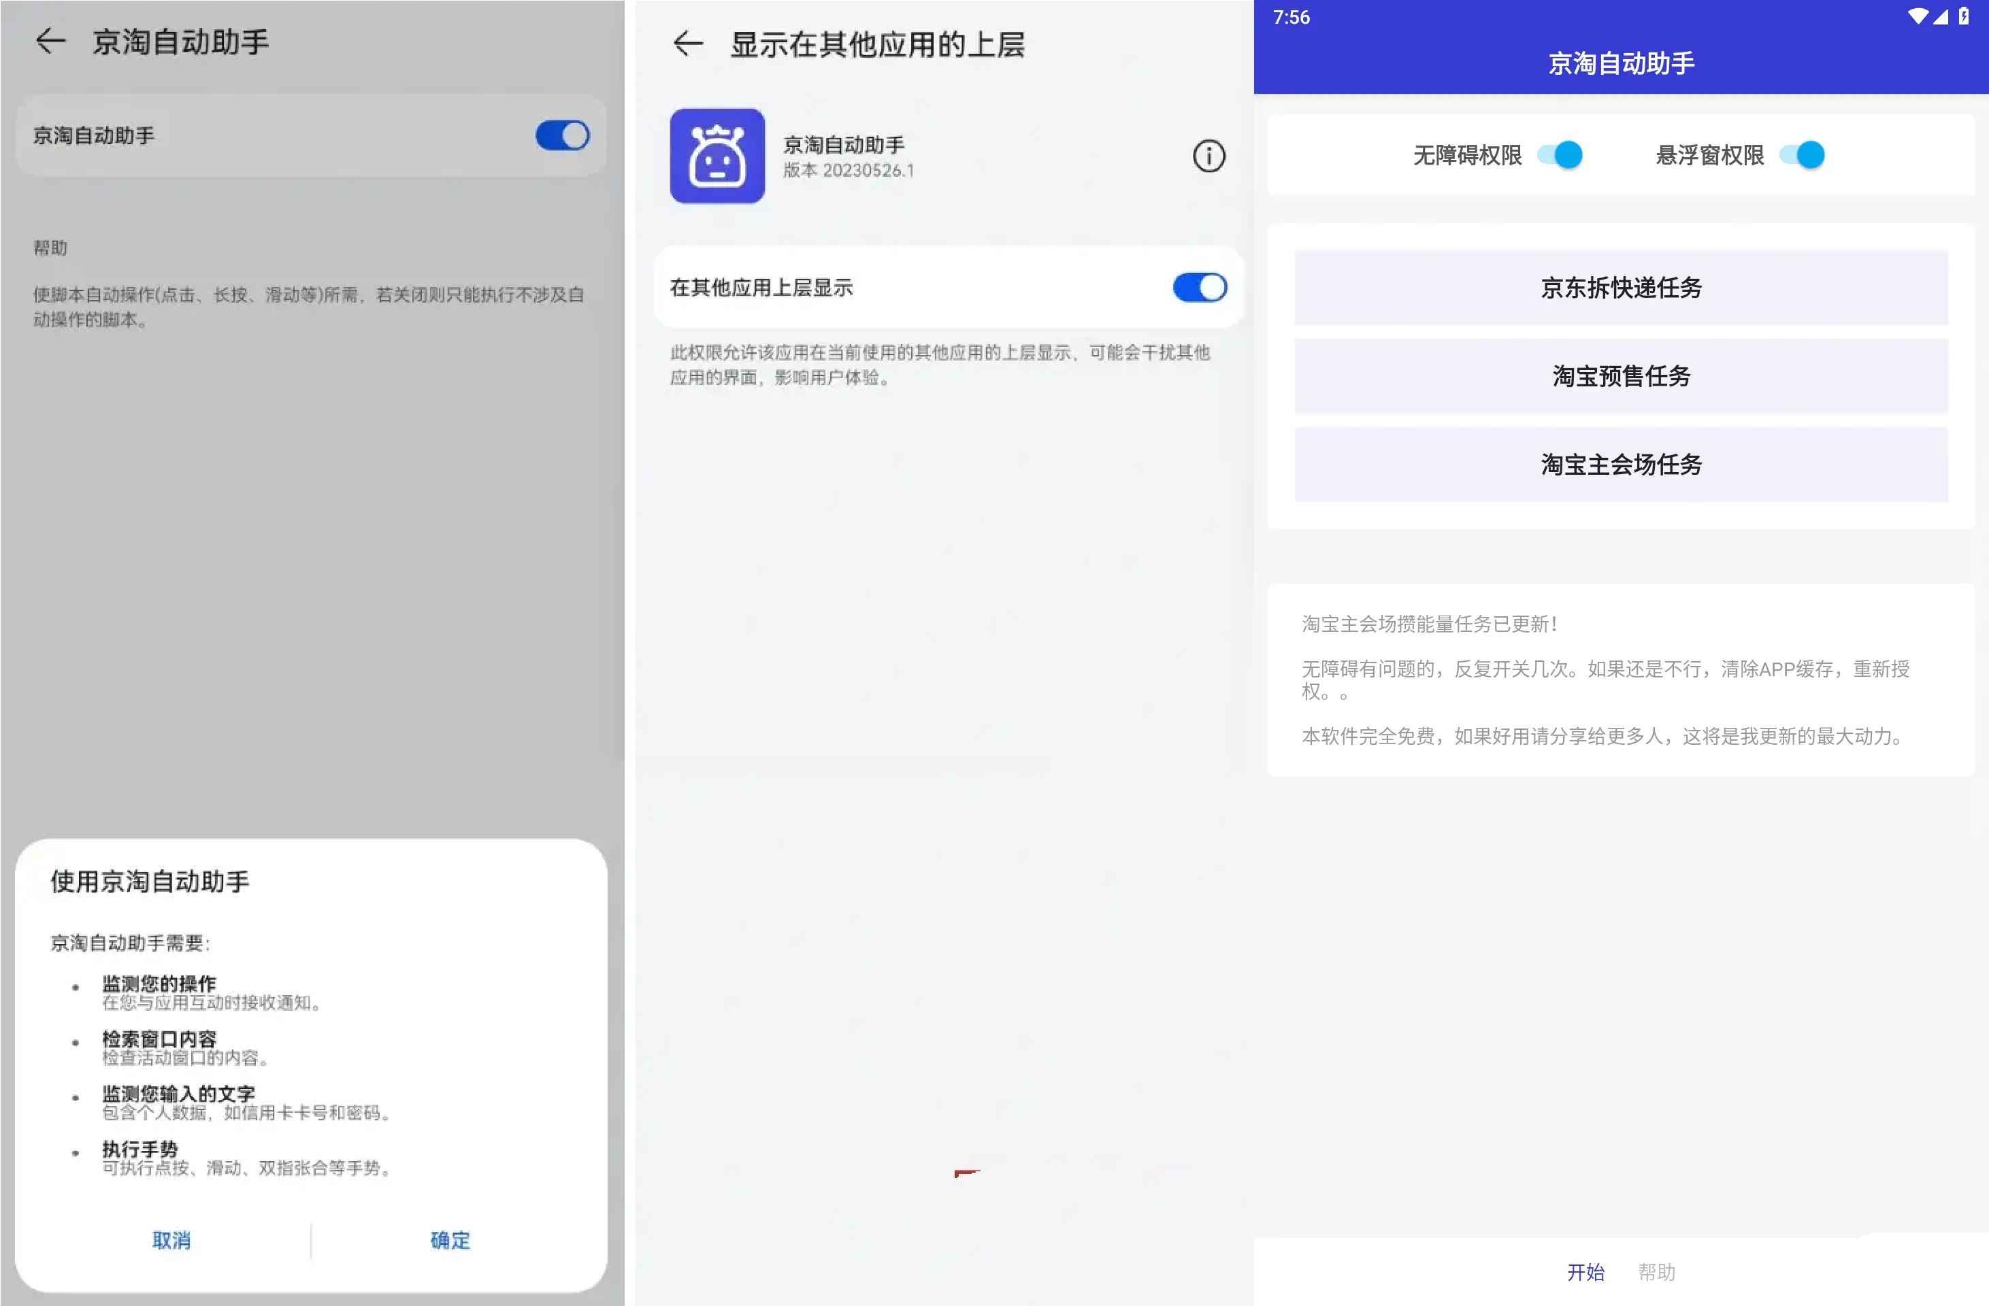Viewport: 1989px width, 1306px height.
Task: Switch to the 开始 tab
Action: pos(1587,1271)
